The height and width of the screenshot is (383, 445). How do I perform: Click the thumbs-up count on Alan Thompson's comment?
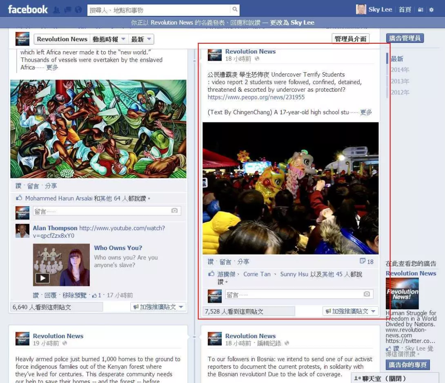tap(96, 295)
